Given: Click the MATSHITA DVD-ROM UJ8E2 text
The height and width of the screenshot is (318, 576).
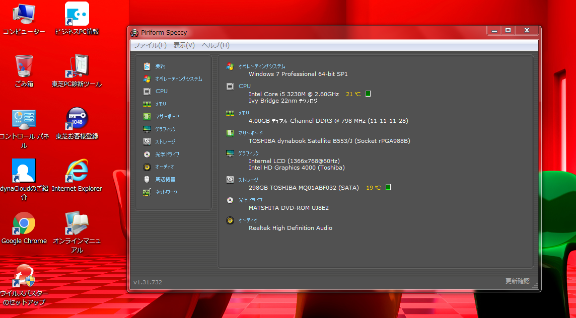Looking at the screenshot, I should pos(289,208).
